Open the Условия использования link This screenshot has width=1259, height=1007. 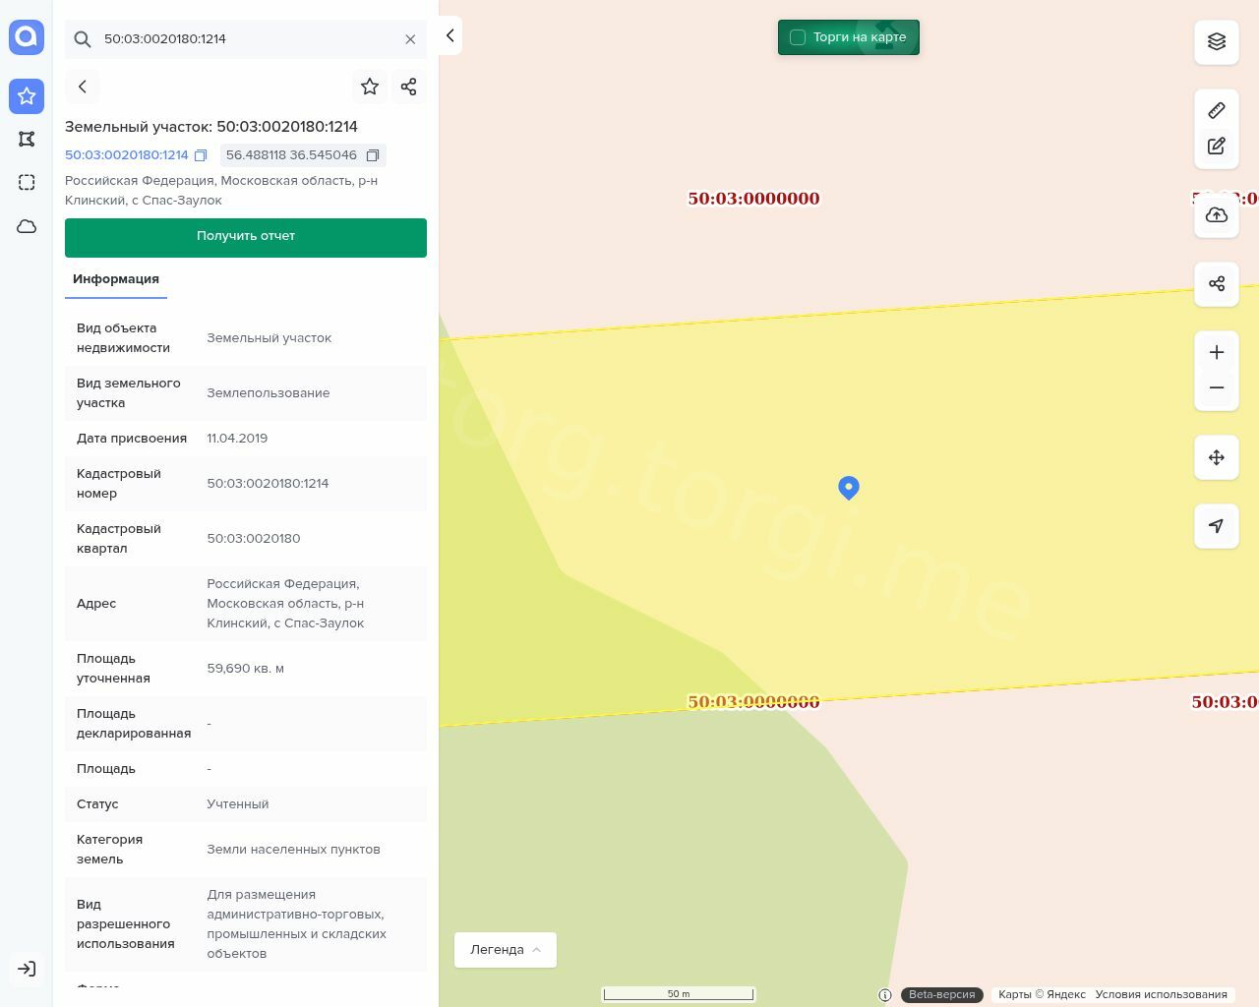click(1161, 994)
